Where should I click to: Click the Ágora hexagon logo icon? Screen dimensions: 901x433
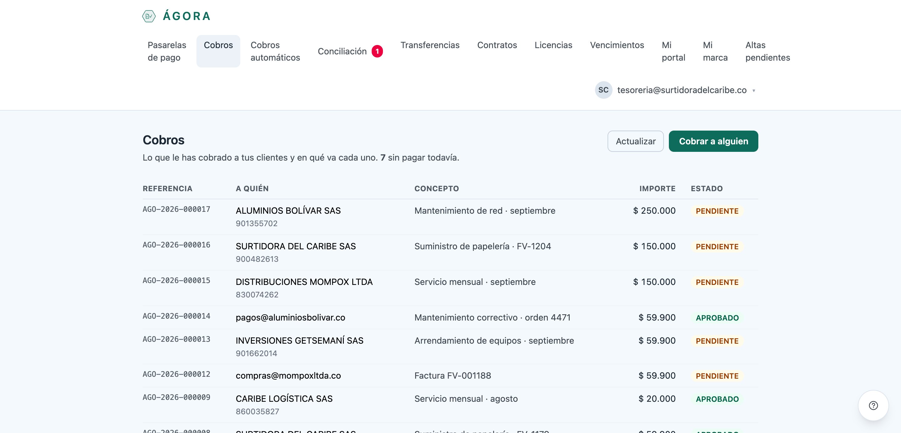pos(149,16)
